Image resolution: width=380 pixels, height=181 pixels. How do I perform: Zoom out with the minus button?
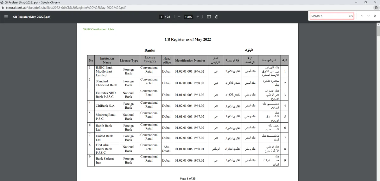(179, 17)
